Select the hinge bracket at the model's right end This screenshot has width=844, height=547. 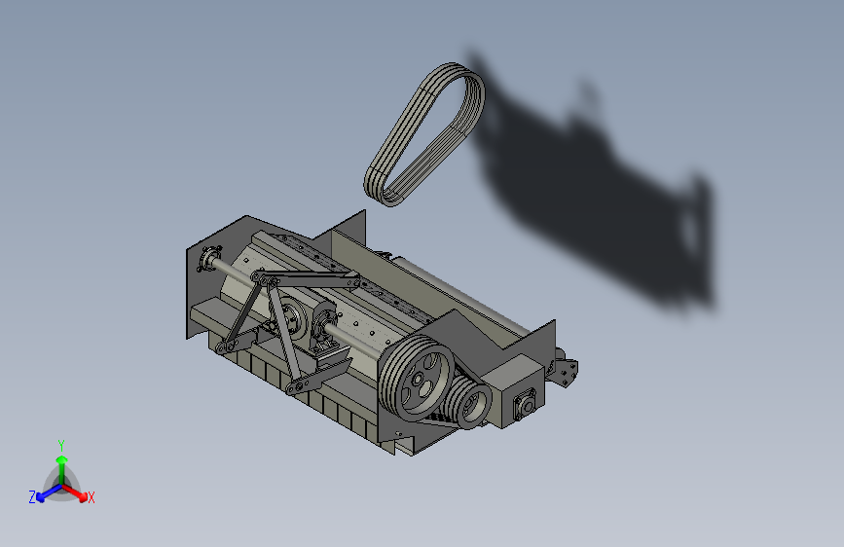pos(564,372)
